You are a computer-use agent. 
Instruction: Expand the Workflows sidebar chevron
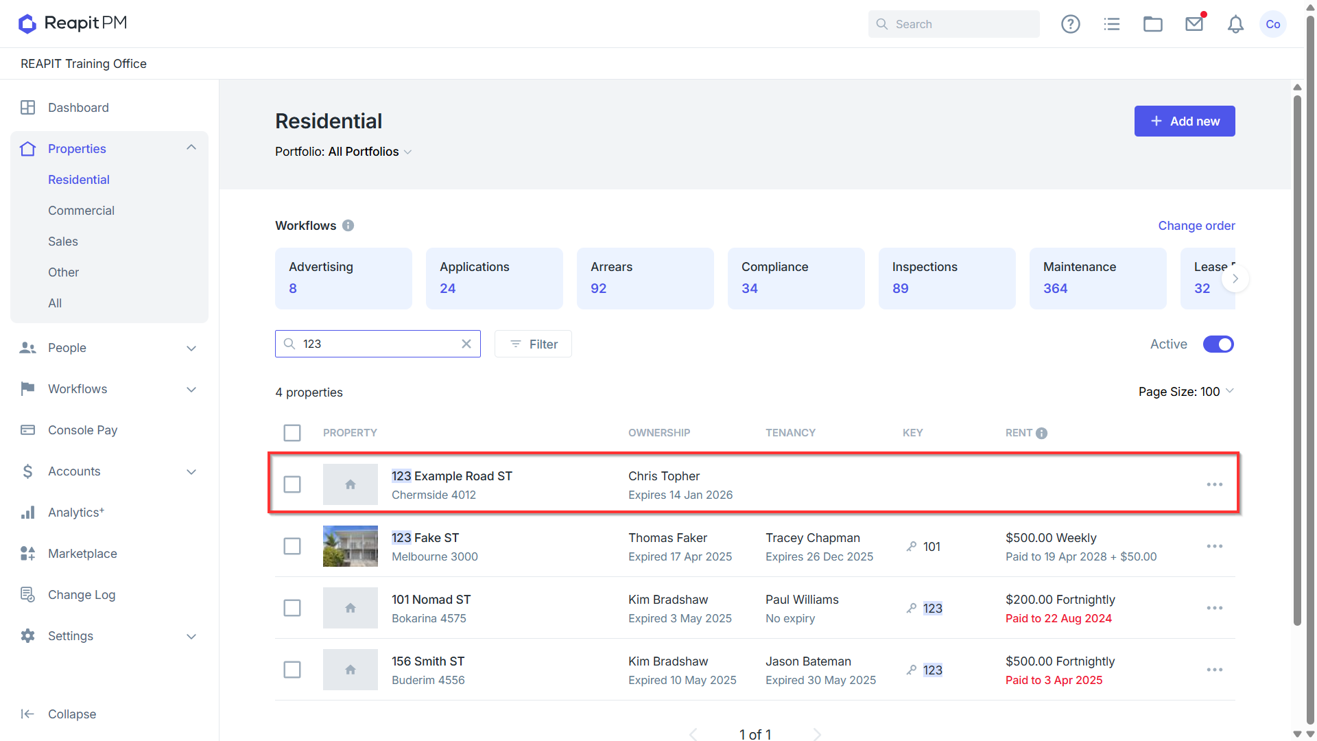tap(191, 390)
